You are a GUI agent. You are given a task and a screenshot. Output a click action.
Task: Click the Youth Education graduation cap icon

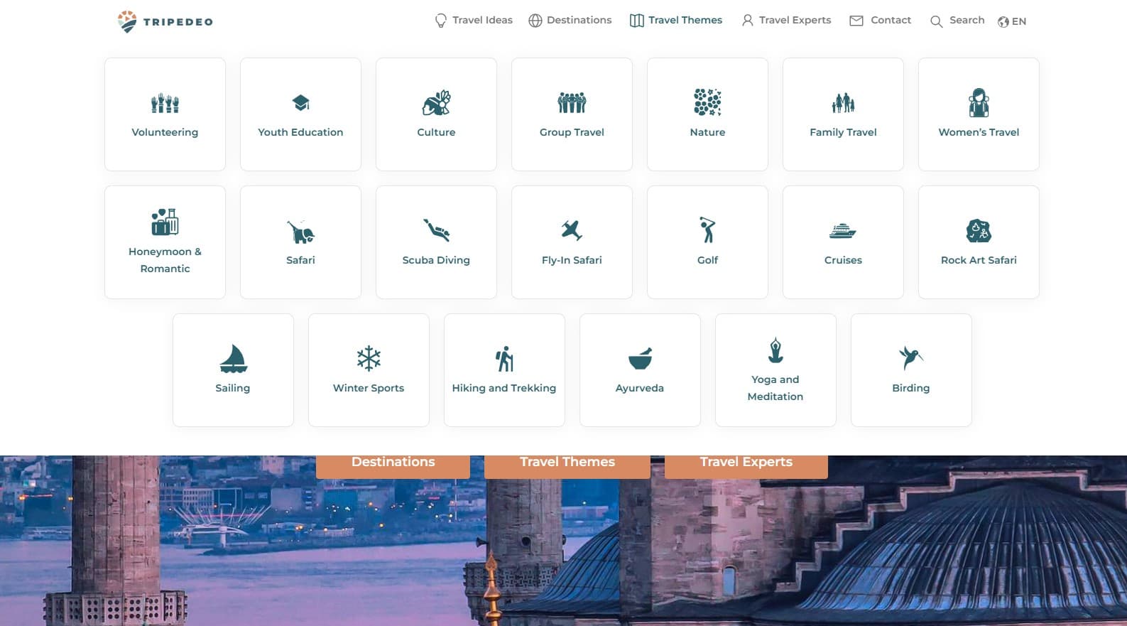[300, 103]
